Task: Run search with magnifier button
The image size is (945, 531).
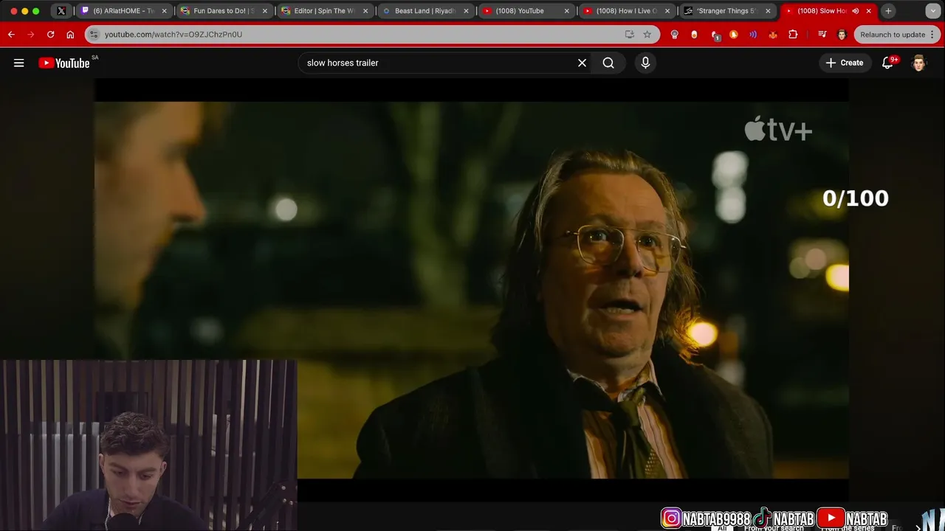Action: click(x=608, y=63)
